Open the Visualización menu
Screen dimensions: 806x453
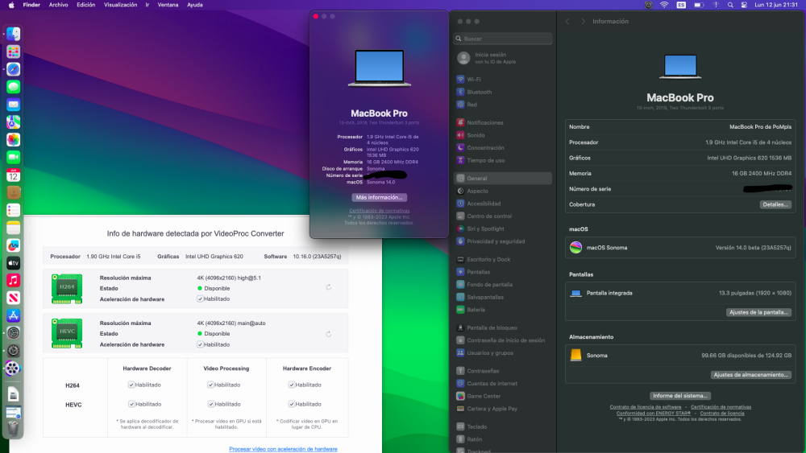[120, 5]
